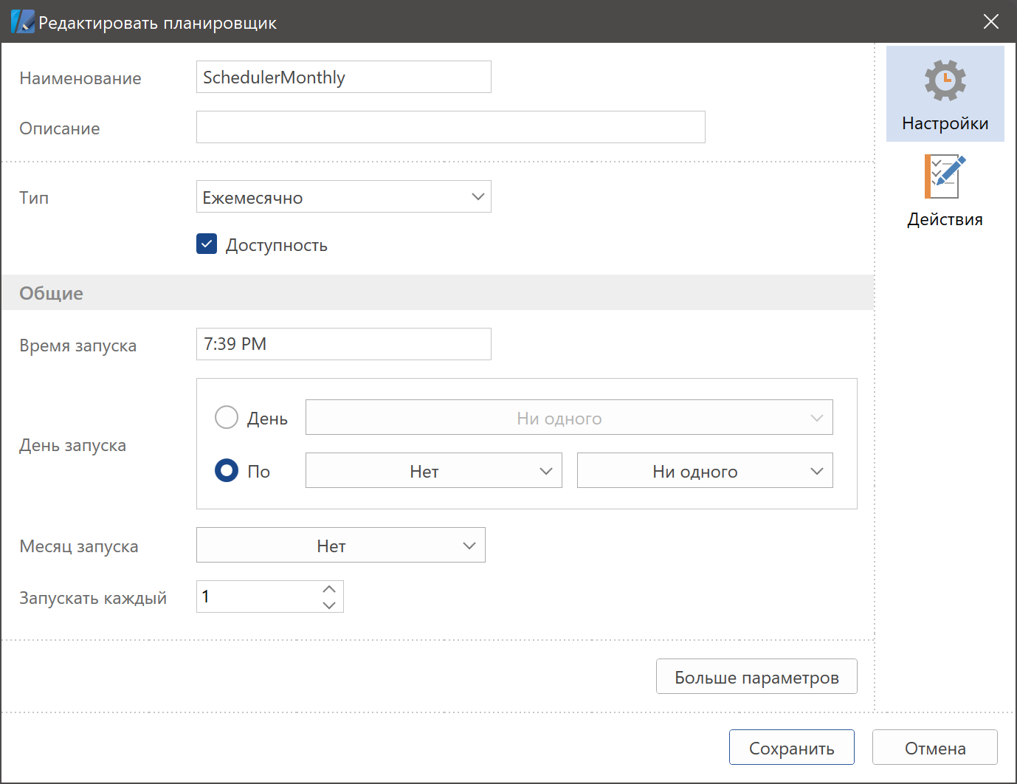Select the День radio button
Viewport: 1017px width, 784px height.
227,418
